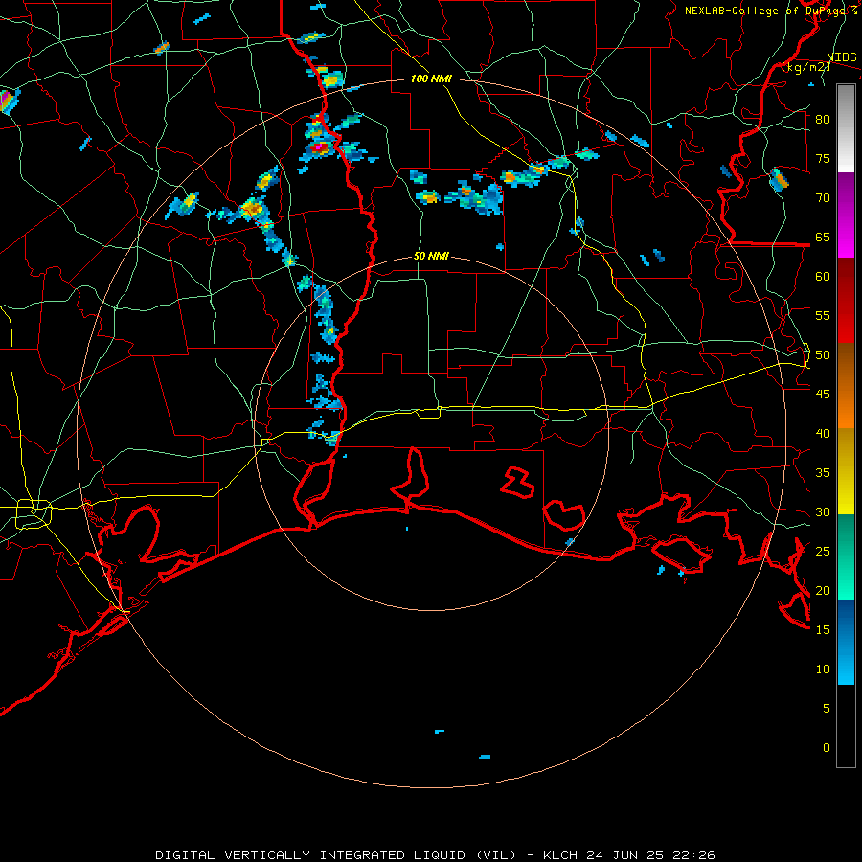Pick the red segment of the VIL scale
Screen dimensions: 862x862
tap(846, 301)
